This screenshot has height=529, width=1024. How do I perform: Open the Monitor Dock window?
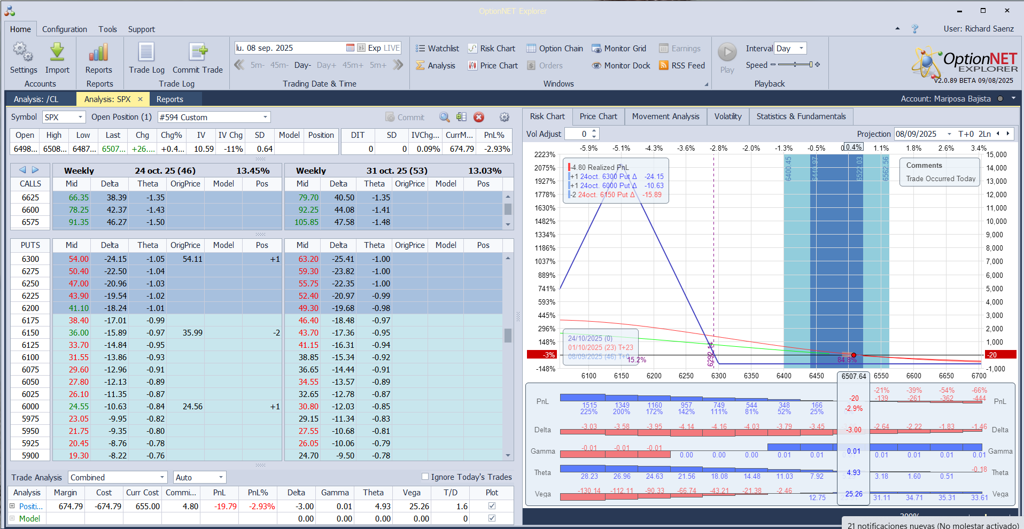pyautogui.click(x=621, y=65)
